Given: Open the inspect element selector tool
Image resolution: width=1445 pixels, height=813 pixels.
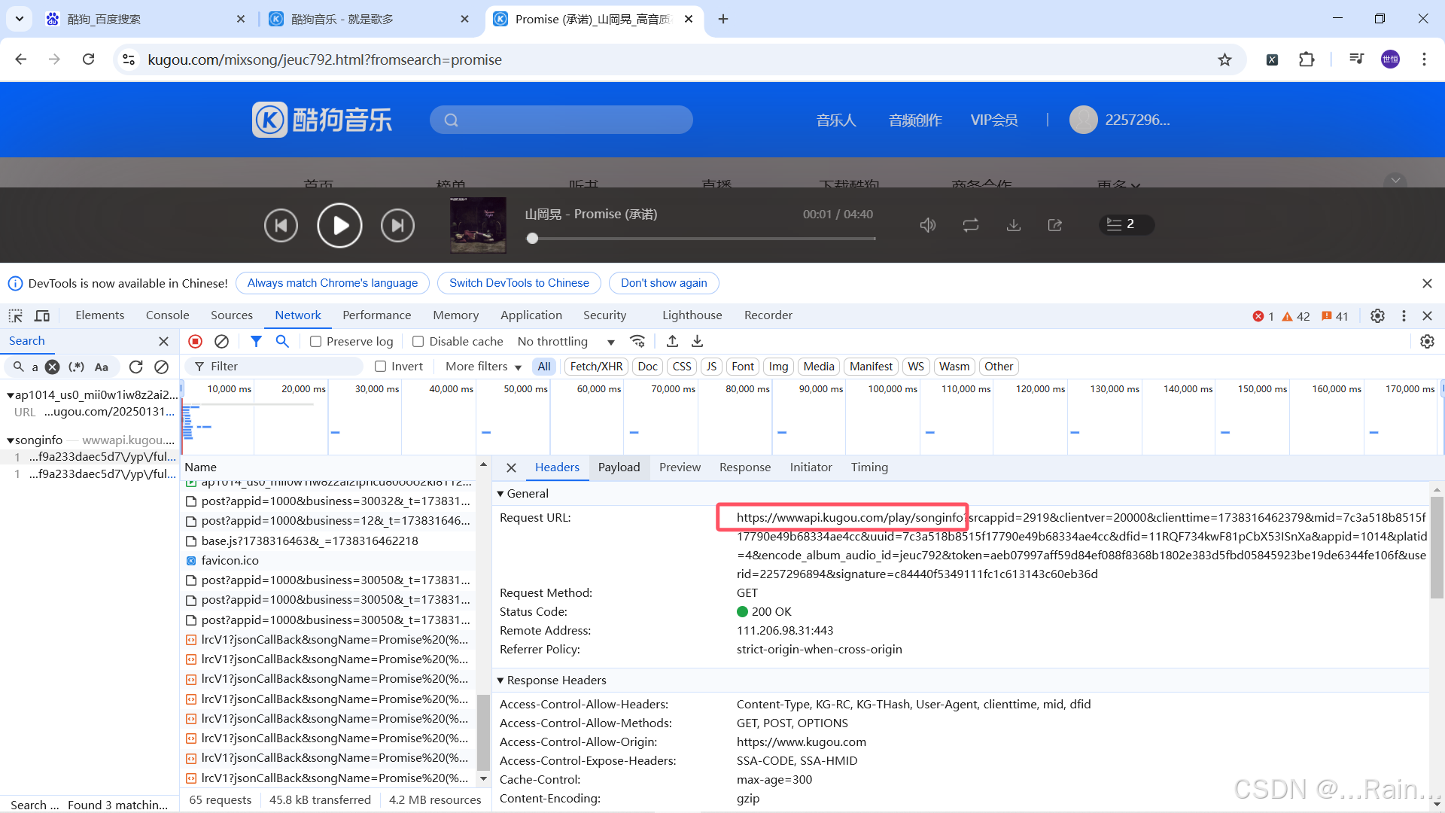Looking at the screenshot, I should click(16, 315).
